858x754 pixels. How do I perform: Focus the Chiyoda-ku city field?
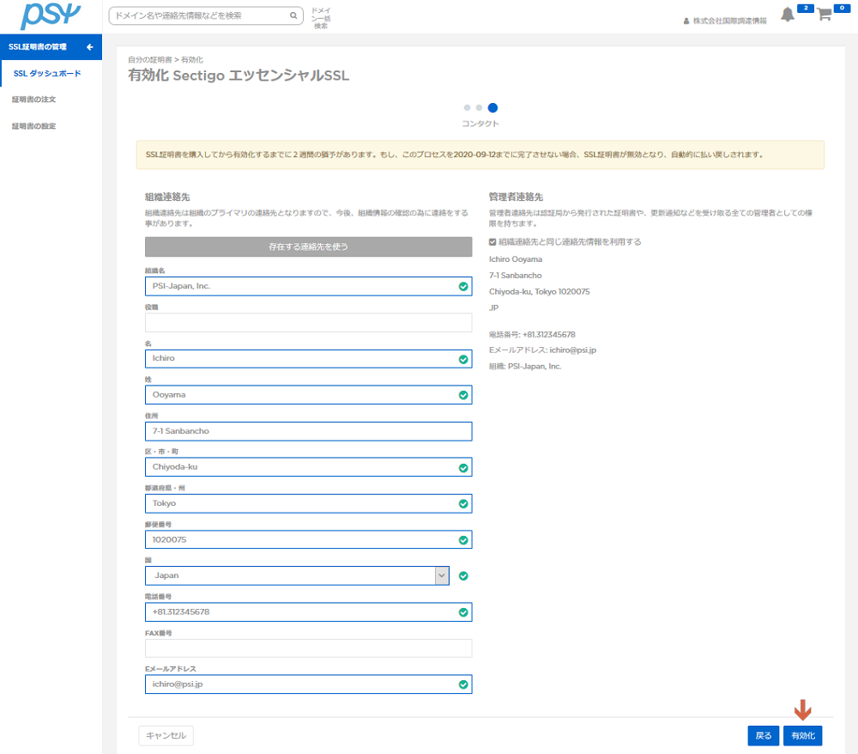point(309,467)
